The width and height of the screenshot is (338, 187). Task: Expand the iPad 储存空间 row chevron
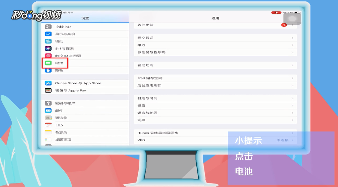[x=292, y=78]
